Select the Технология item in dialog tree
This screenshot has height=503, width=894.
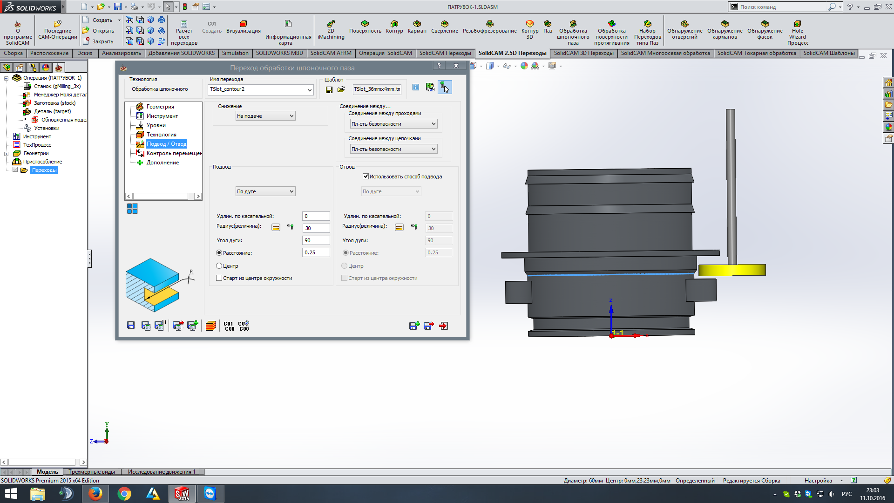click(x=161, y=135)
